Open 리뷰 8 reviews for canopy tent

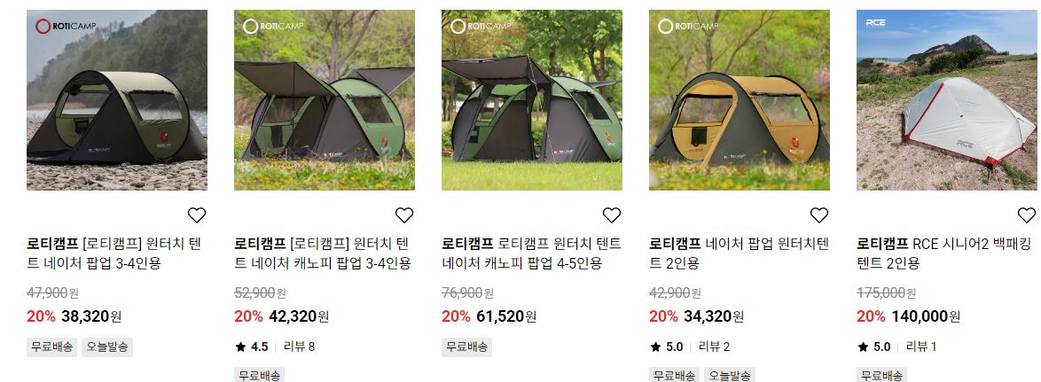[299, 347]
